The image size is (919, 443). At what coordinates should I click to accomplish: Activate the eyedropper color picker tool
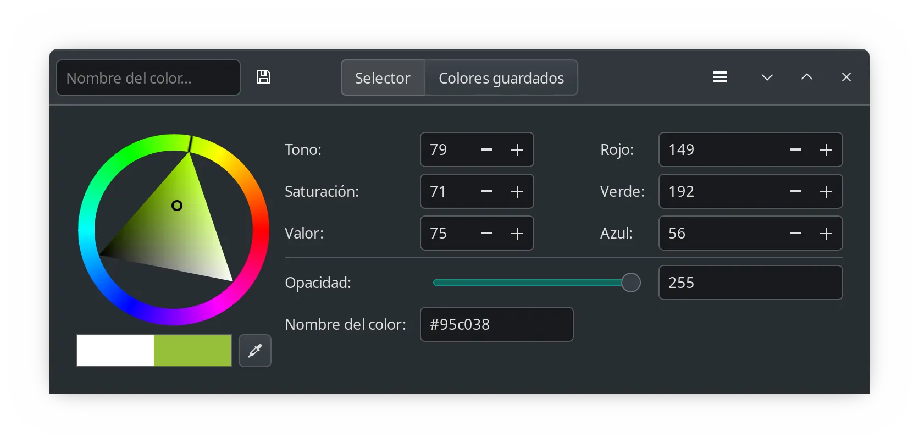255,351
